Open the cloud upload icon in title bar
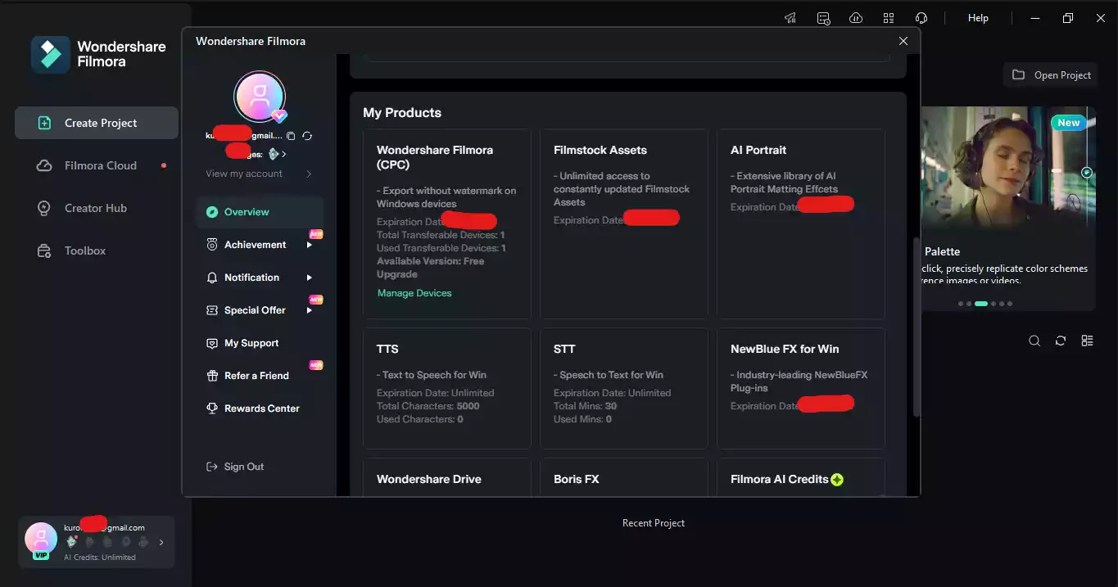 click(856, 18)
